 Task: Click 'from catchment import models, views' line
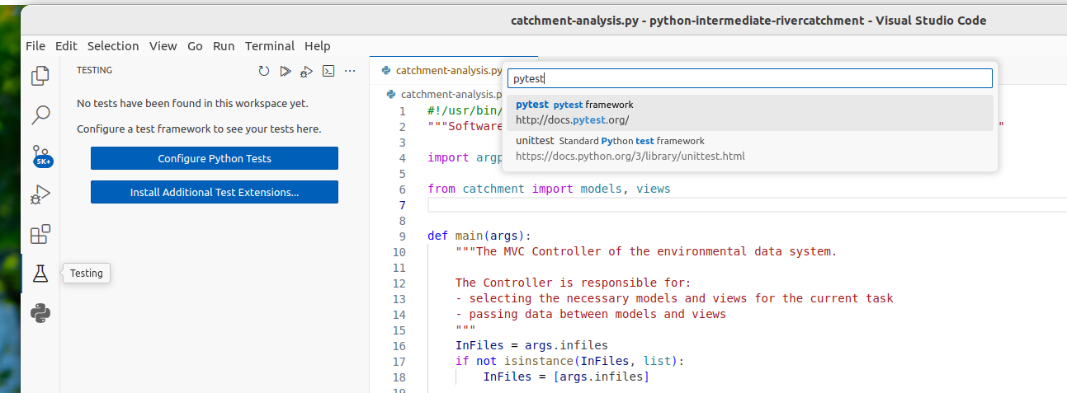pyautogui.click(x=549, y=189)
